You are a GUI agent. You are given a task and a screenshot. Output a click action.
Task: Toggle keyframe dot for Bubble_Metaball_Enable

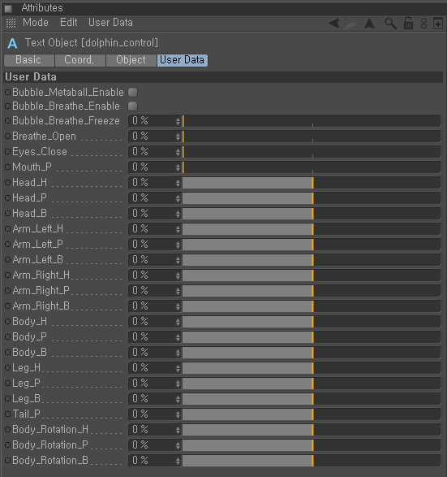point(8,92)
